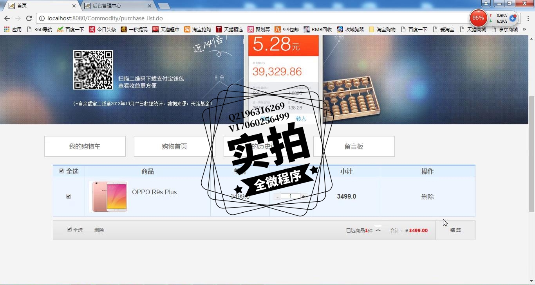
Task: Open 我的购物车 navigation button
Action: coord(85,146)
